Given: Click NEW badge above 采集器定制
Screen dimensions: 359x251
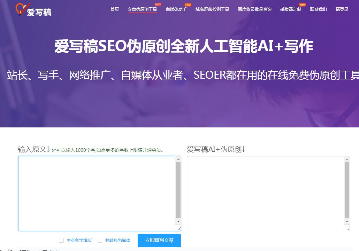Looking at the screenshot, I should 302,5.
